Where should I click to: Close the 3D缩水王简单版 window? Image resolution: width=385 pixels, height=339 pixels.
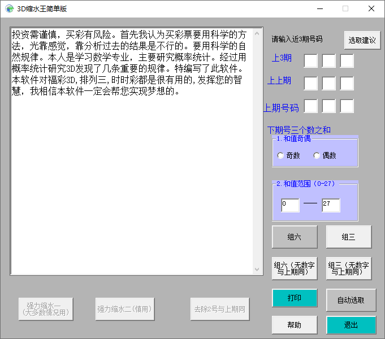tap(371, 8)
